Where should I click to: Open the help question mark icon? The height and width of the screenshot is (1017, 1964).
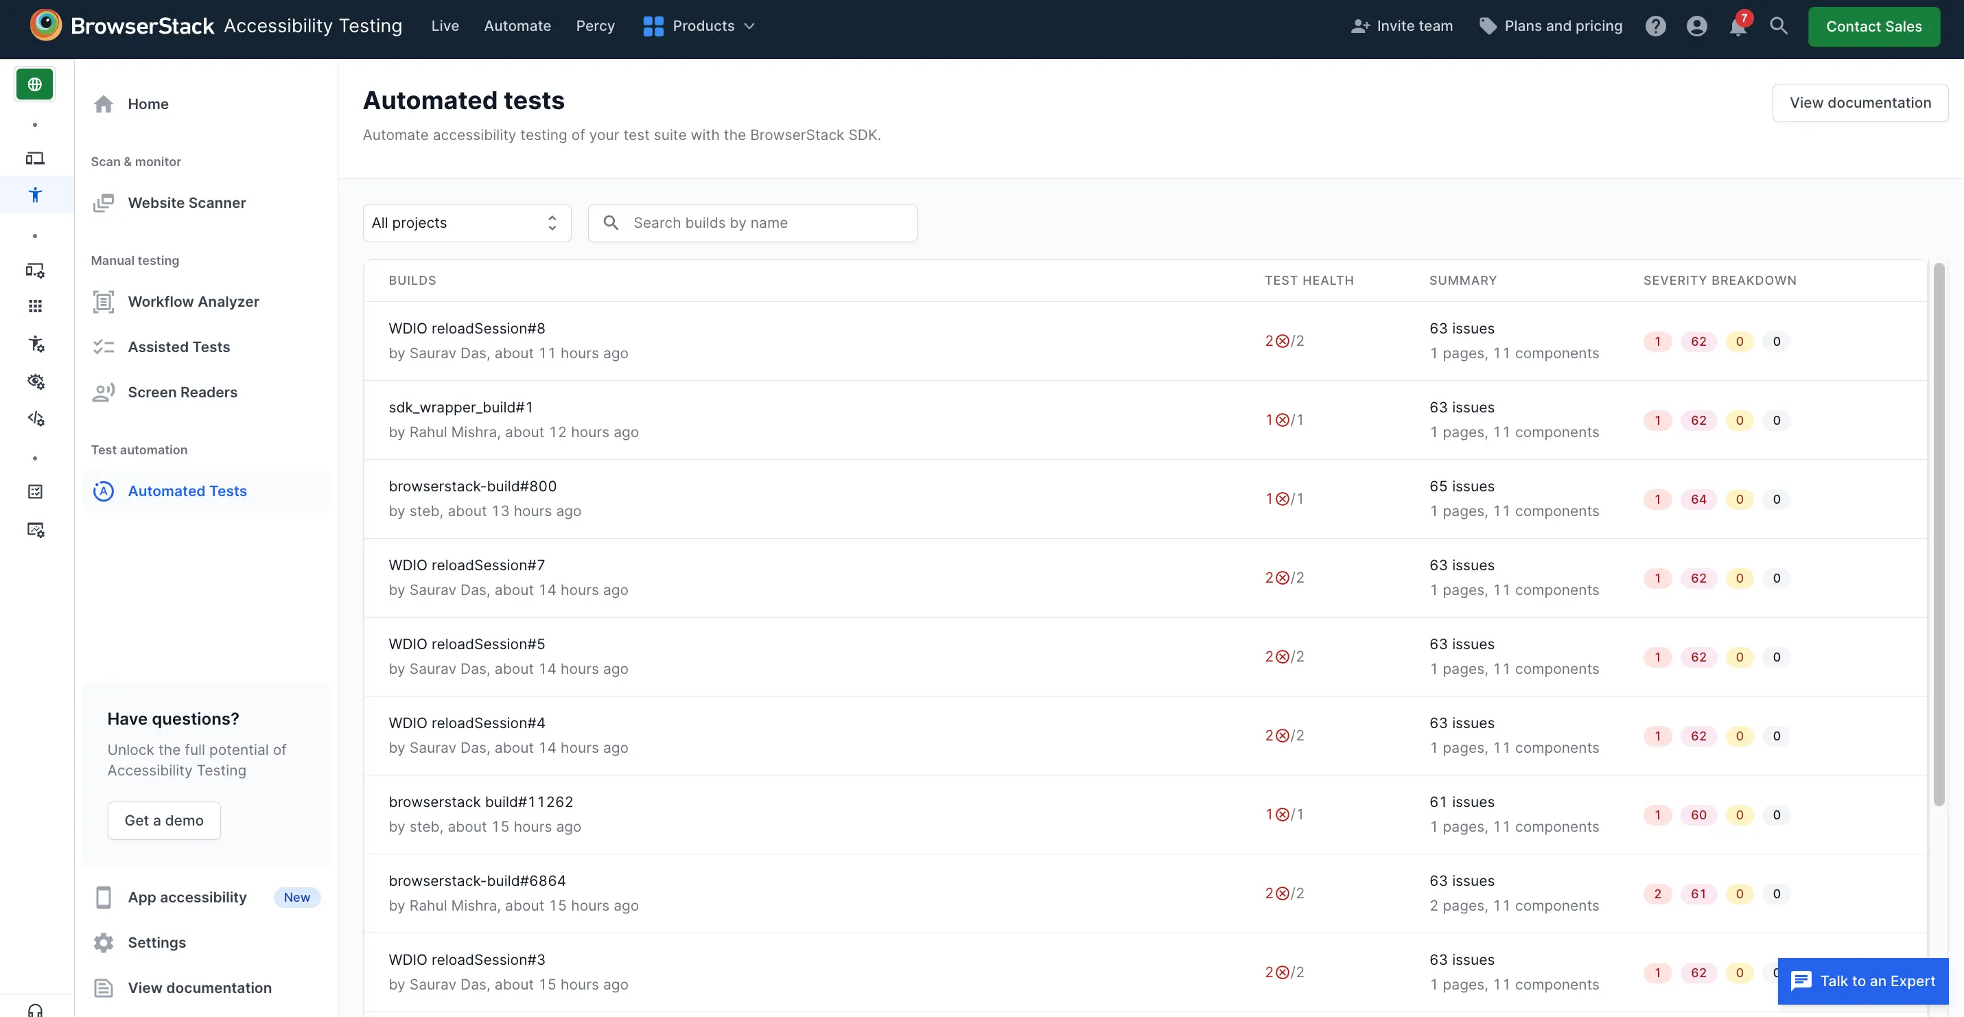point(1655,27)
